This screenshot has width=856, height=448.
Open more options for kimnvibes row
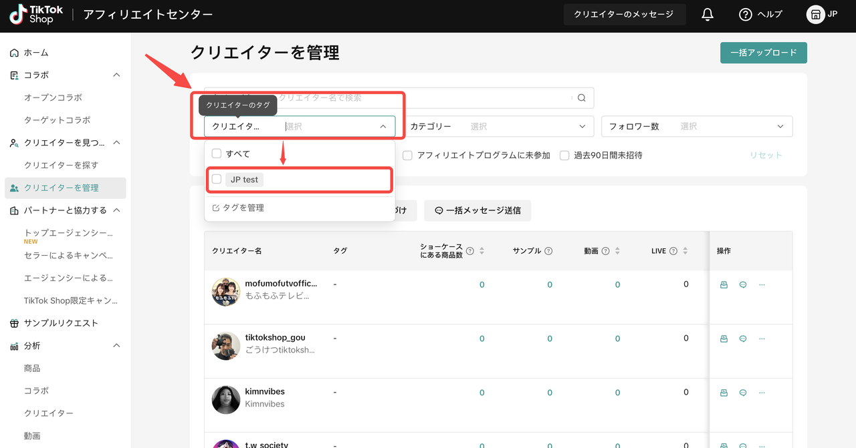[762, 393]
